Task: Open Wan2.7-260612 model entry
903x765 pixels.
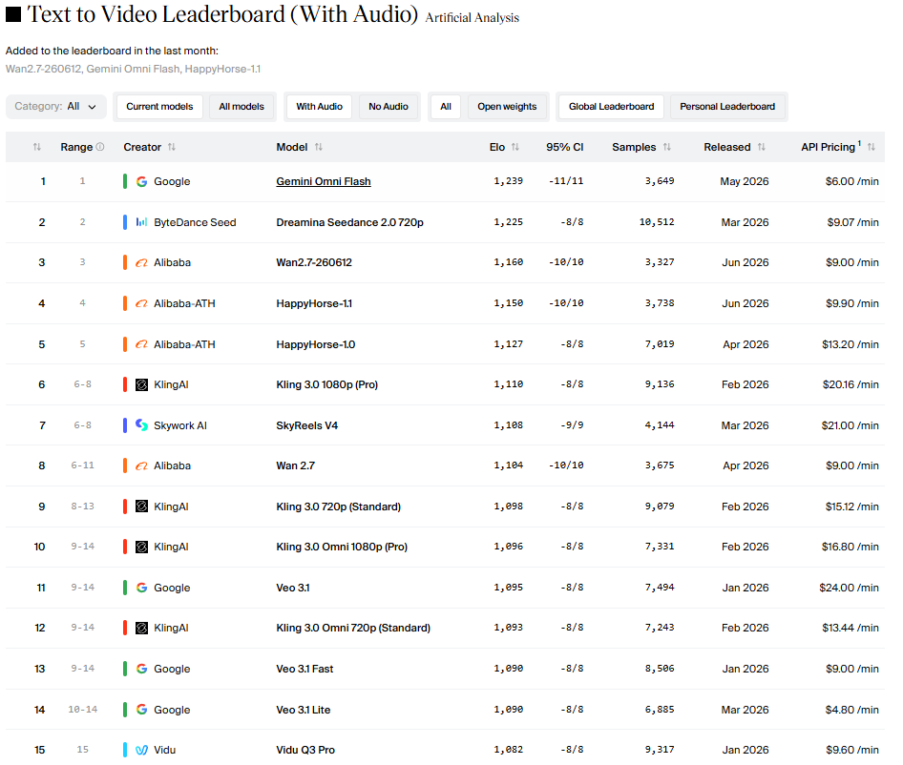Action: point(314,263)
